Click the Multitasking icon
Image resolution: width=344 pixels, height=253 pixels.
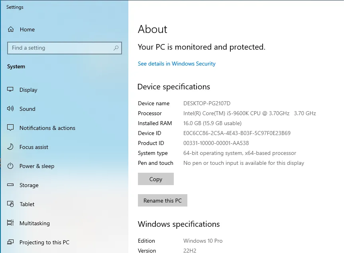pos(11,223)
